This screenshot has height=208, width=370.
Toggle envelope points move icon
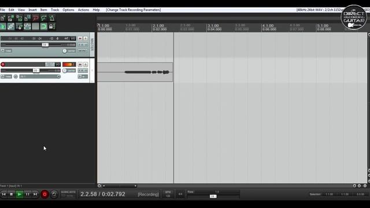click(x=27, y=26)
